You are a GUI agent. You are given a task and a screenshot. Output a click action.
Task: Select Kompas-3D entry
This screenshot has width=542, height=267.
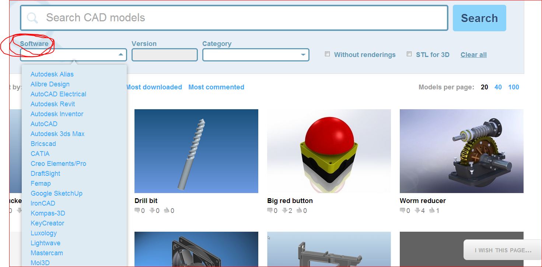(48, 213)
